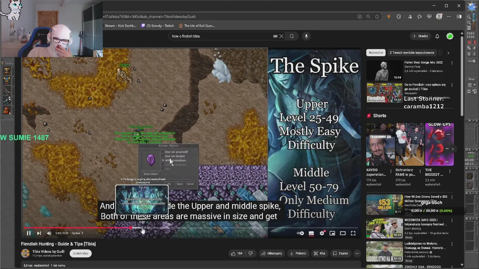The width and height of the screenshot is (479, 269).
Task: Open more actions menu below video
Action: click(357, 253)
